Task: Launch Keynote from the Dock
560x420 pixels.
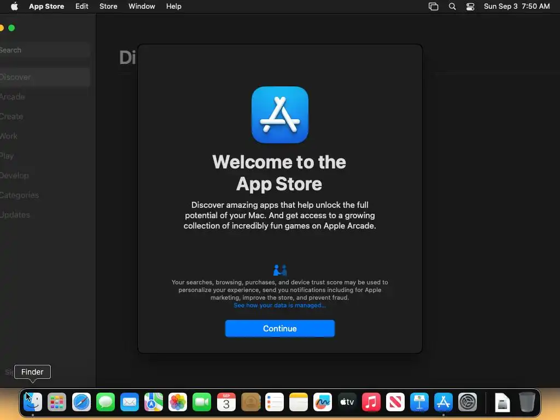Action: (419, 402)
